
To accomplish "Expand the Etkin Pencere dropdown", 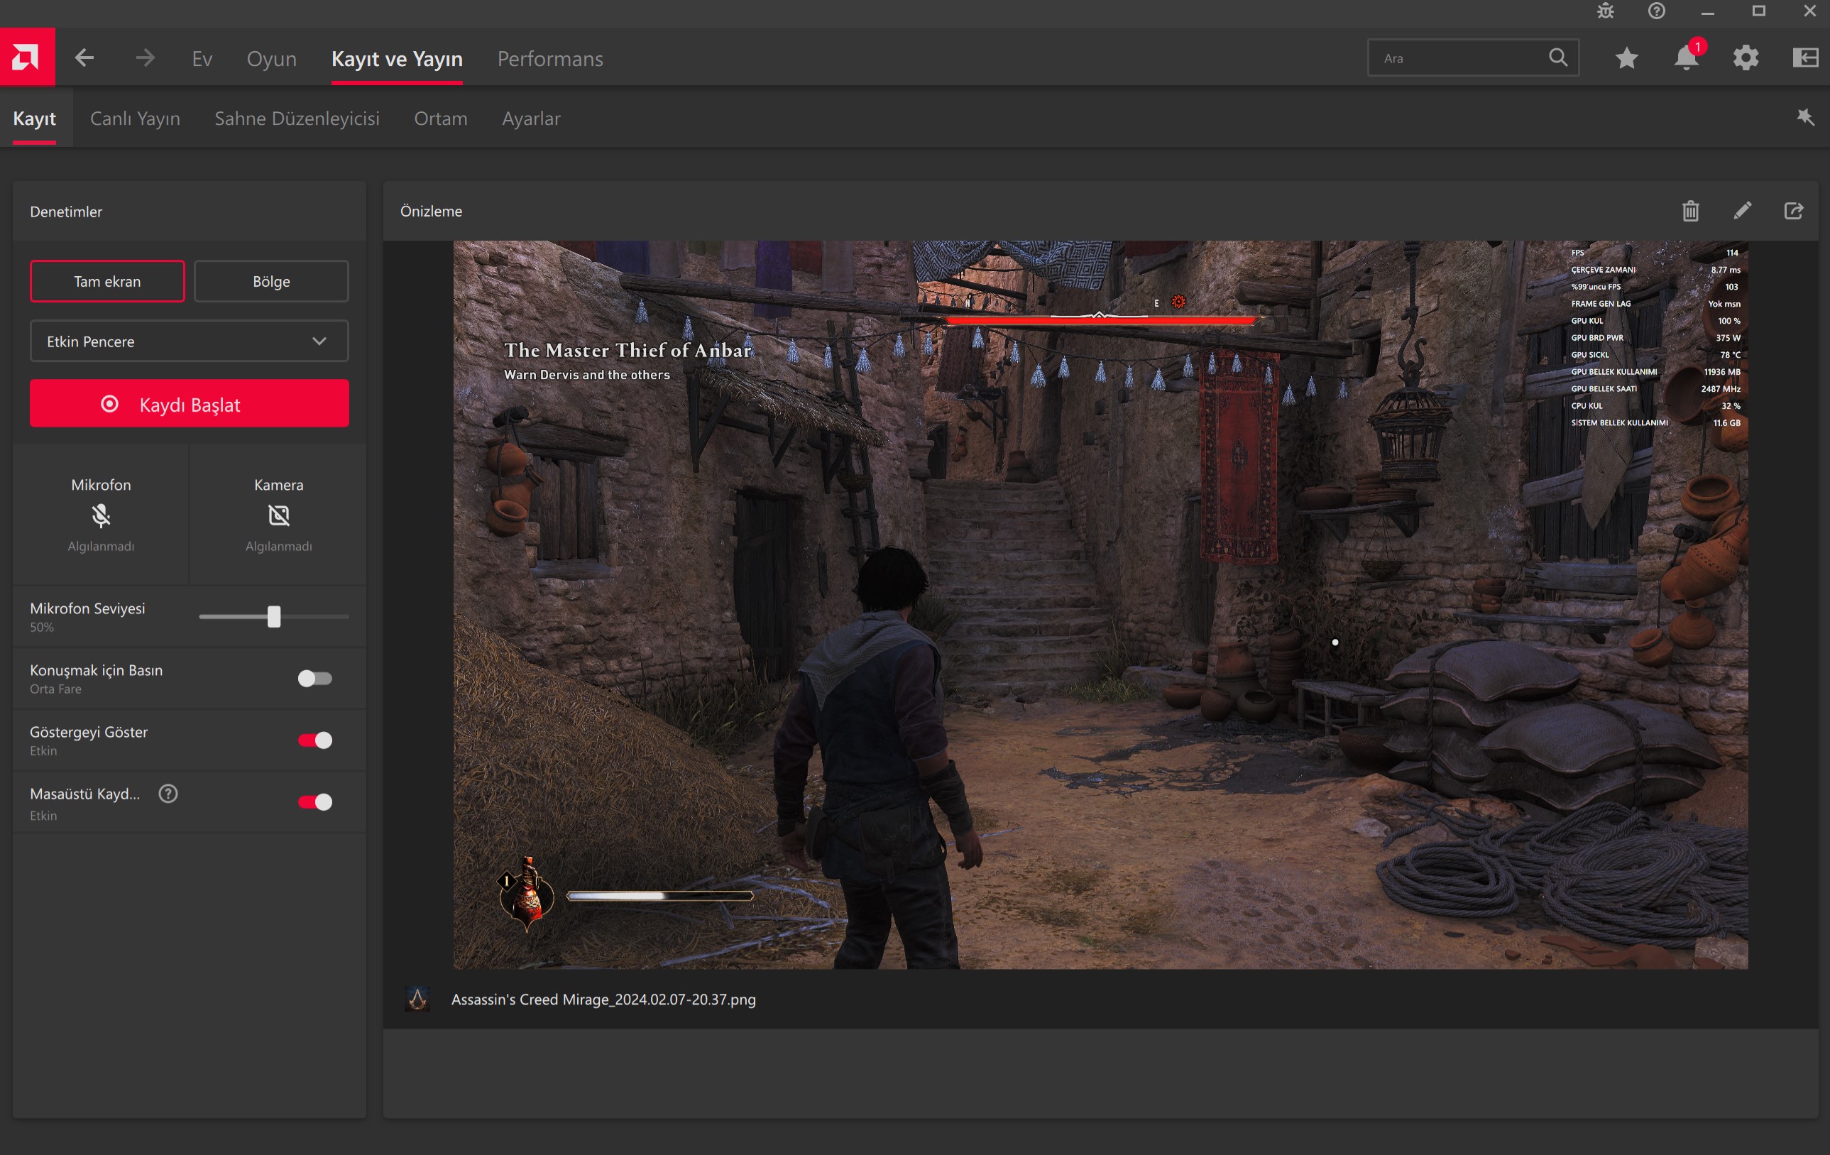I will coord(190,341).
